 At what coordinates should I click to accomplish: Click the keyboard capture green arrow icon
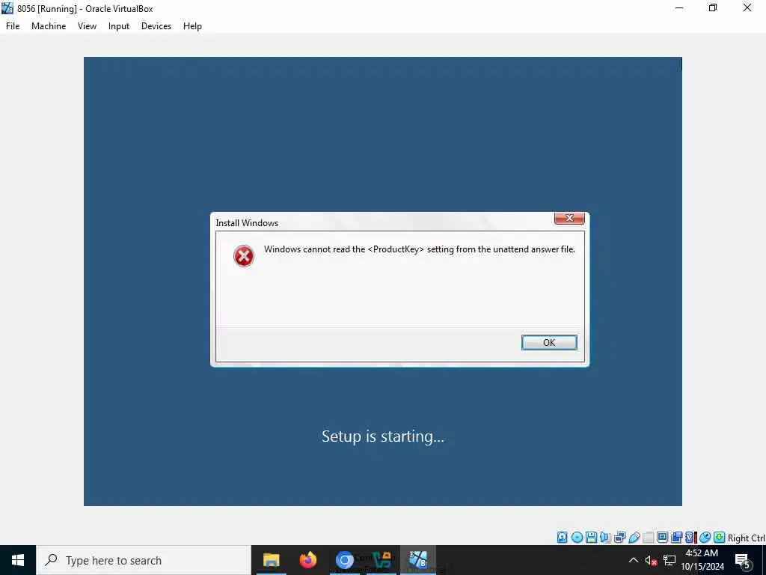pyautogui.click(x=719, y=538)
